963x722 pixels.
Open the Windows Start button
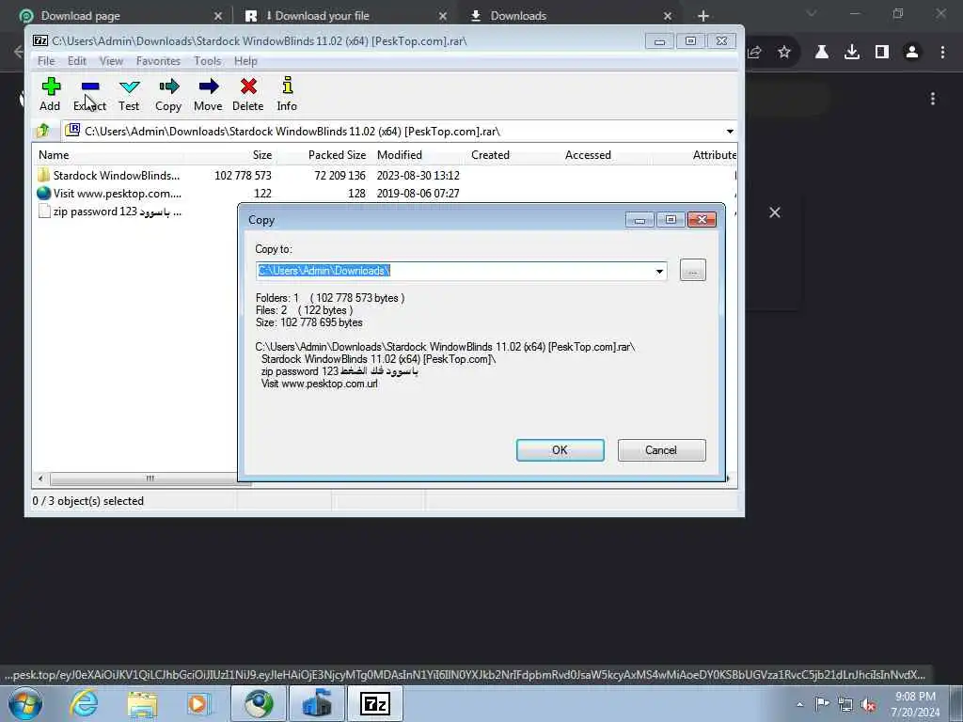tap(25, 703)
